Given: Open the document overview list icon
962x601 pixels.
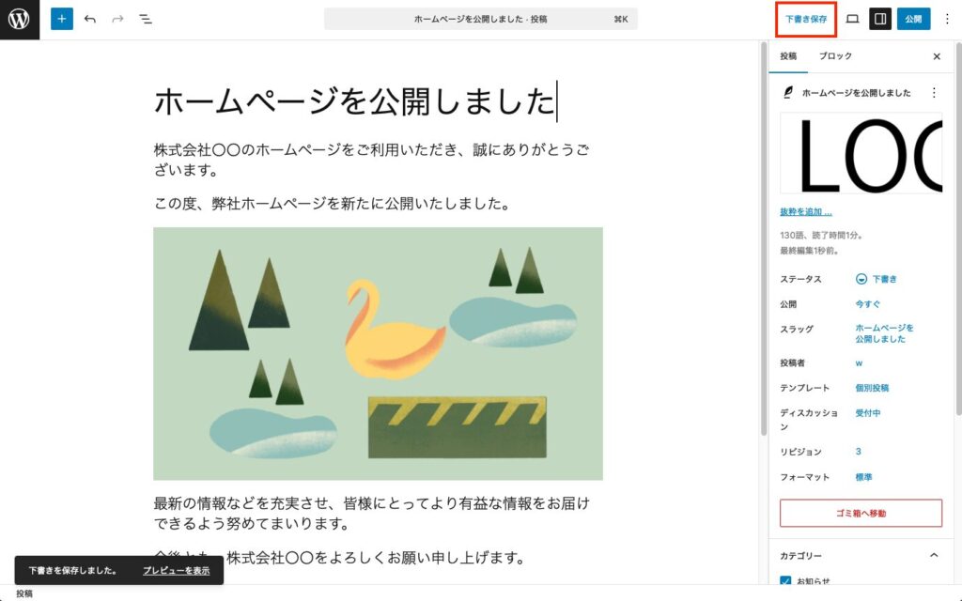Looking at the screenshot, I should coord(146,18).
